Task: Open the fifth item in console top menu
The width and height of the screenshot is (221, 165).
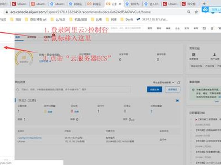Action: coord(186,28)
